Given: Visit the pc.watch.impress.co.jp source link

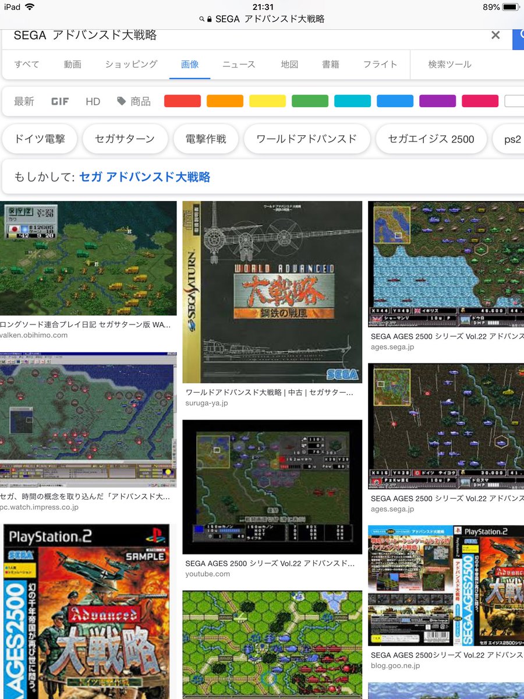Looking at the screenshot, I should coord(39,507).
